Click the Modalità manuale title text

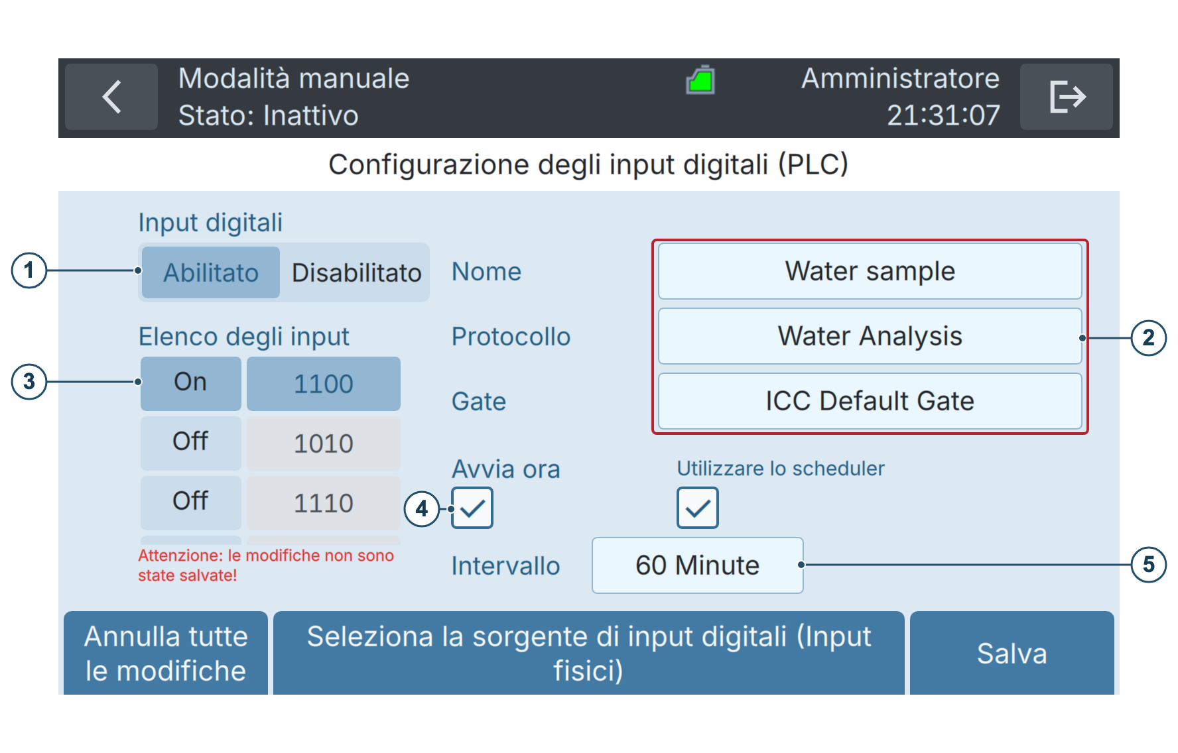pos(294,78)
